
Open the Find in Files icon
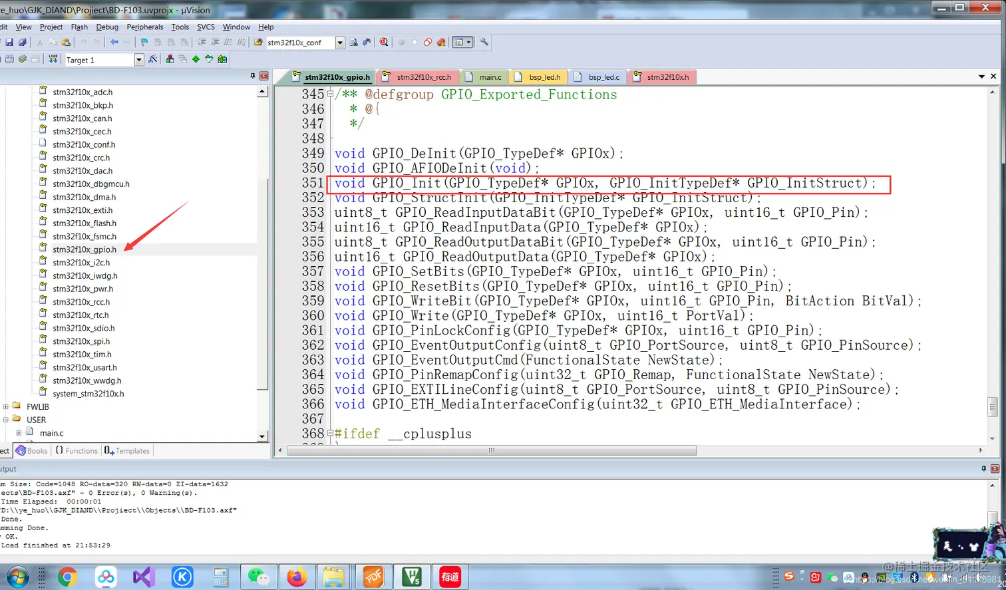click(258, 42)
